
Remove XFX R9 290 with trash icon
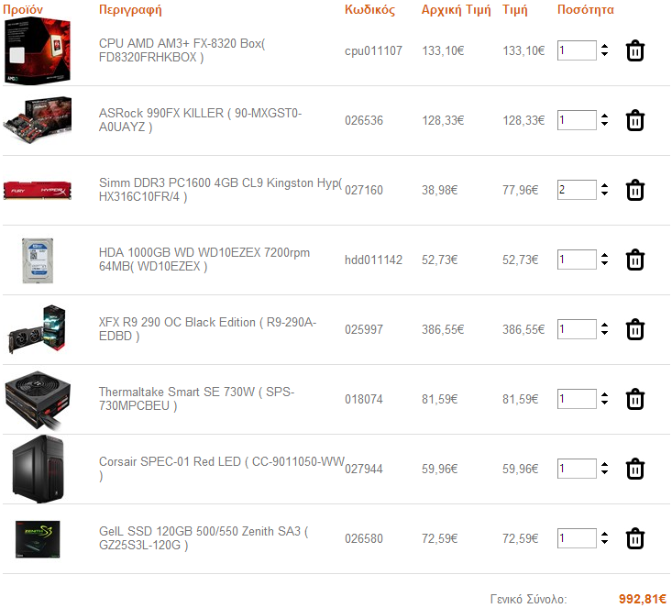[x=634, y=330]
